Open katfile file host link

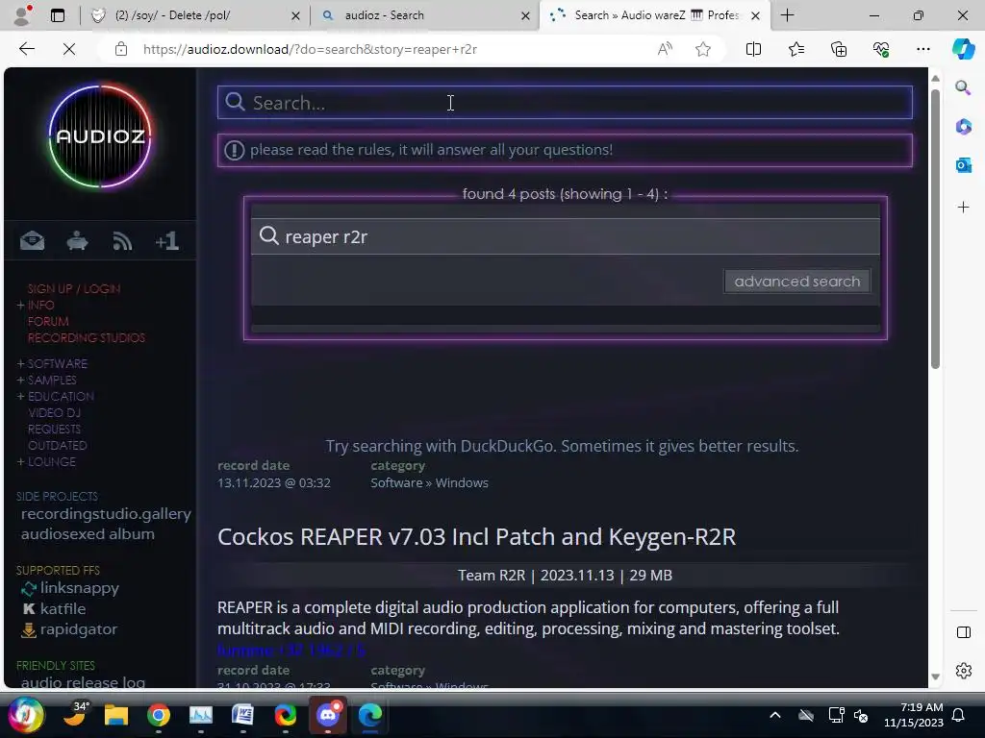point(54,608)
